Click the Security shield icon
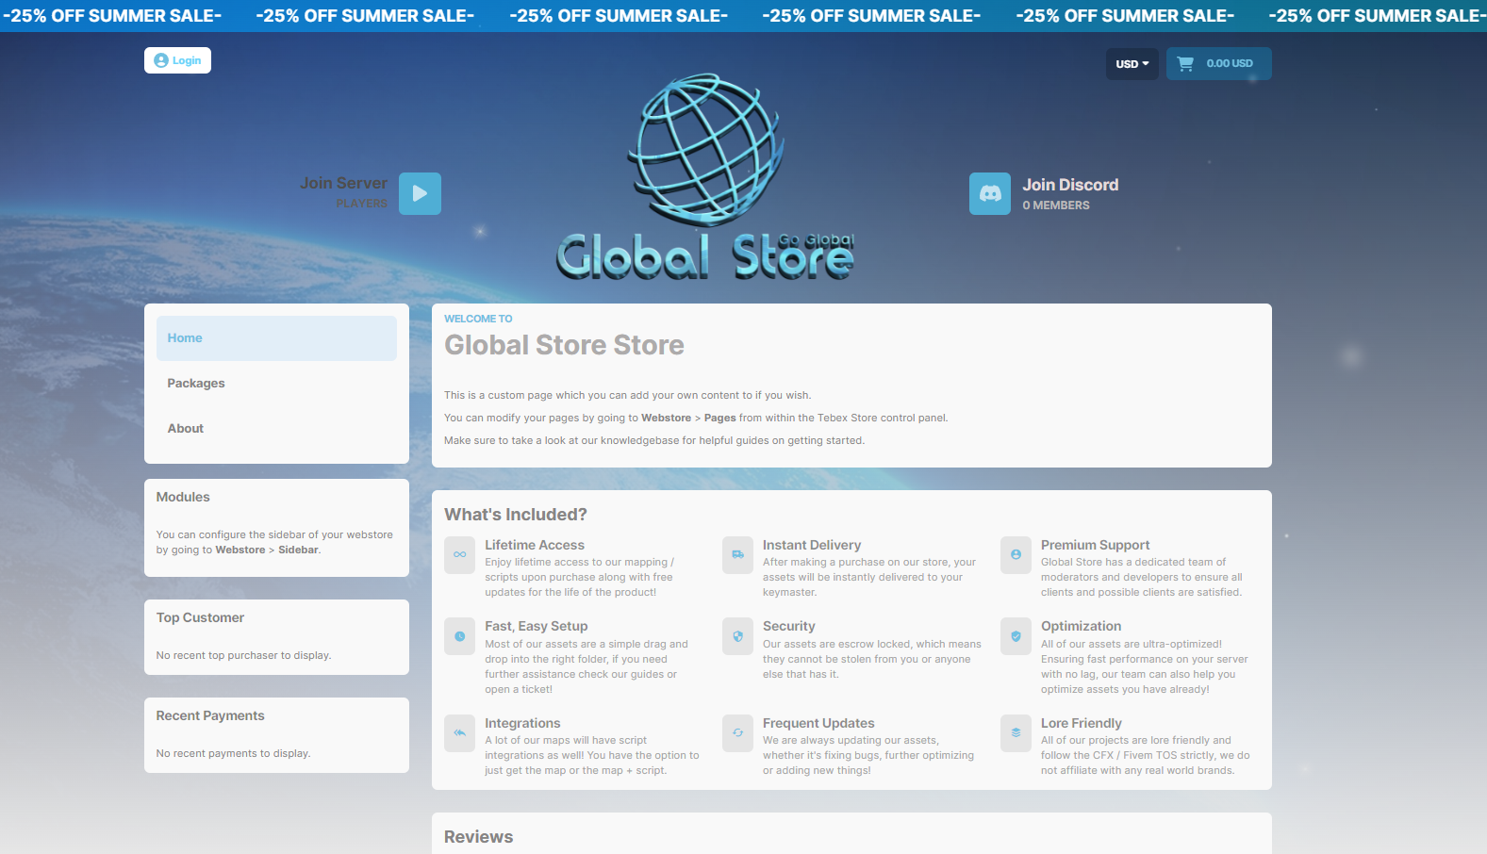Image resolution: width=1487 pixels, height=854 pixels. [737, 636]
